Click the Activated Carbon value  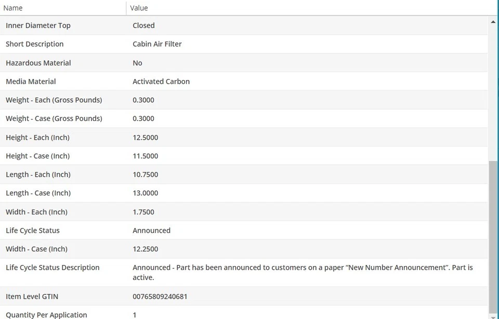click(x=161, y=82)
